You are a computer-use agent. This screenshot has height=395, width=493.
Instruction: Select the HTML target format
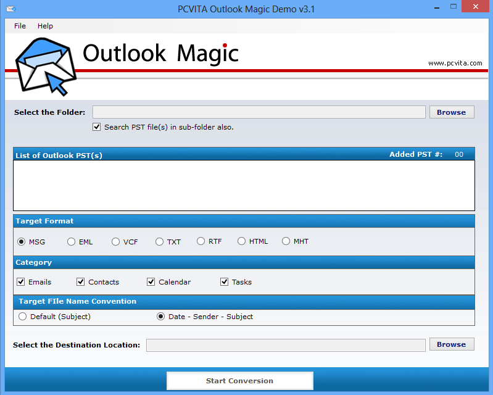click(241, 241)
